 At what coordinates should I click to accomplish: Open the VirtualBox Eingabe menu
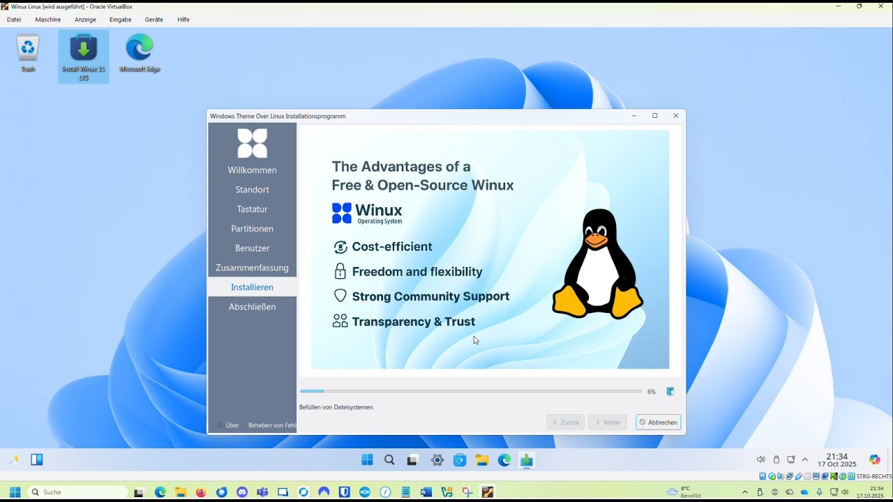(x=121, y=20)
